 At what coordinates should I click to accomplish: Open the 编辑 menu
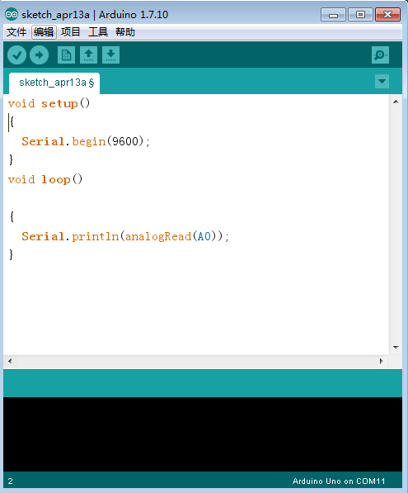click(44, 32)
